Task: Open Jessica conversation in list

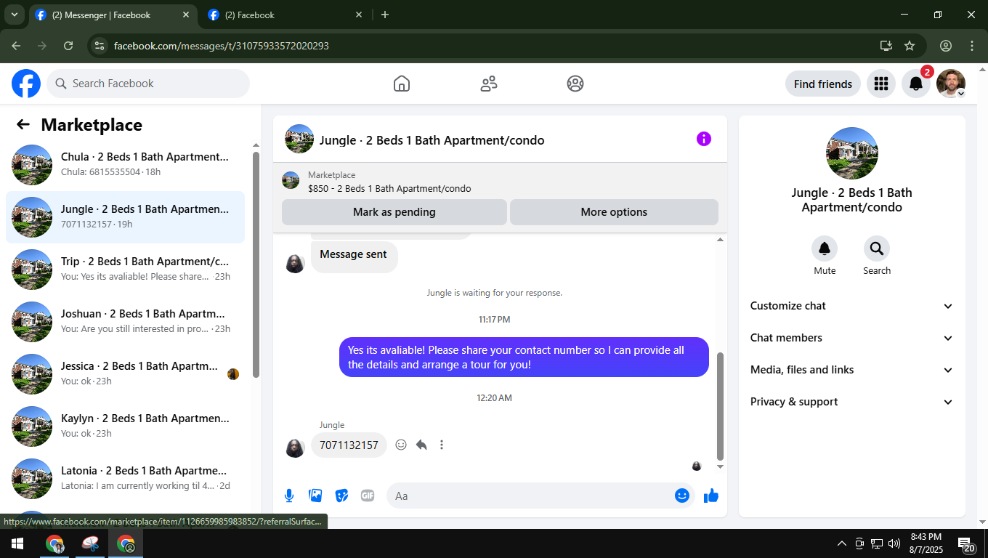Action: coord(125,374)
